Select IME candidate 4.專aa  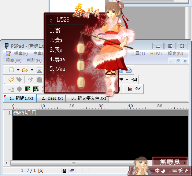[x=57, y=59]
